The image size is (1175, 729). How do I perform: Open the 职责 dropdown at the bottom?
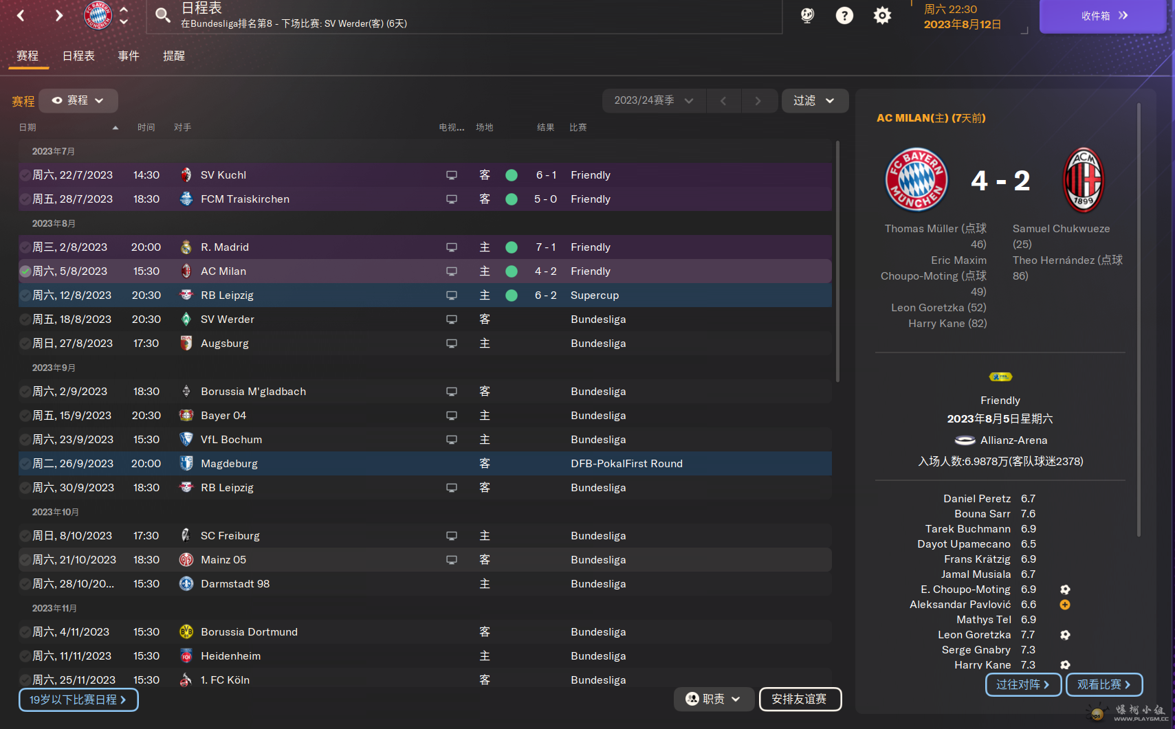click(714, 699)
